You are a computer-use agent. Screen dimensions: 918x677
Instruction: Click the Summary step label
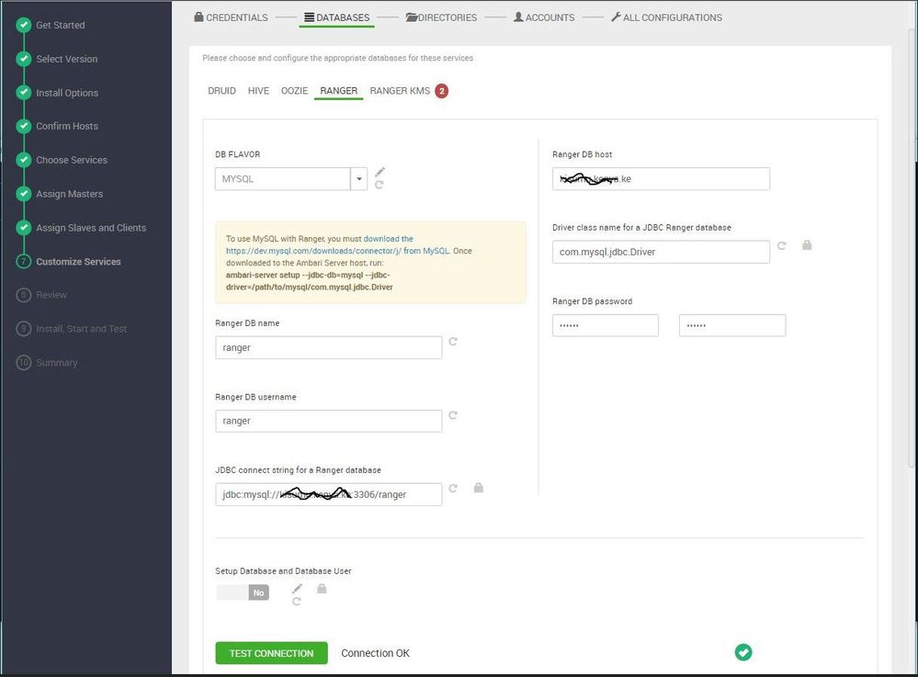point(57,363)
